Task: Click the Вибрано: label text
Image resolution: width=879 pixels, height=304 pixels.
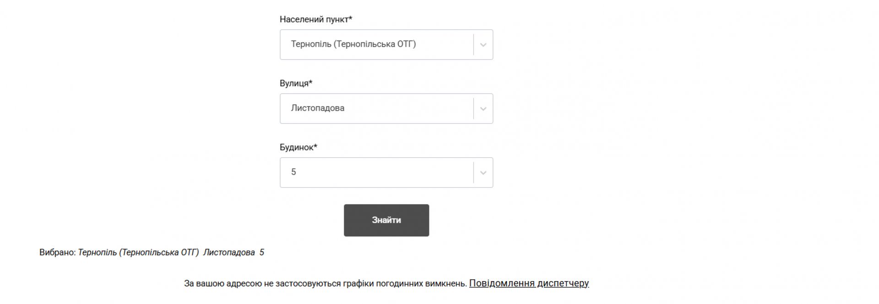Action: point(57,252)
